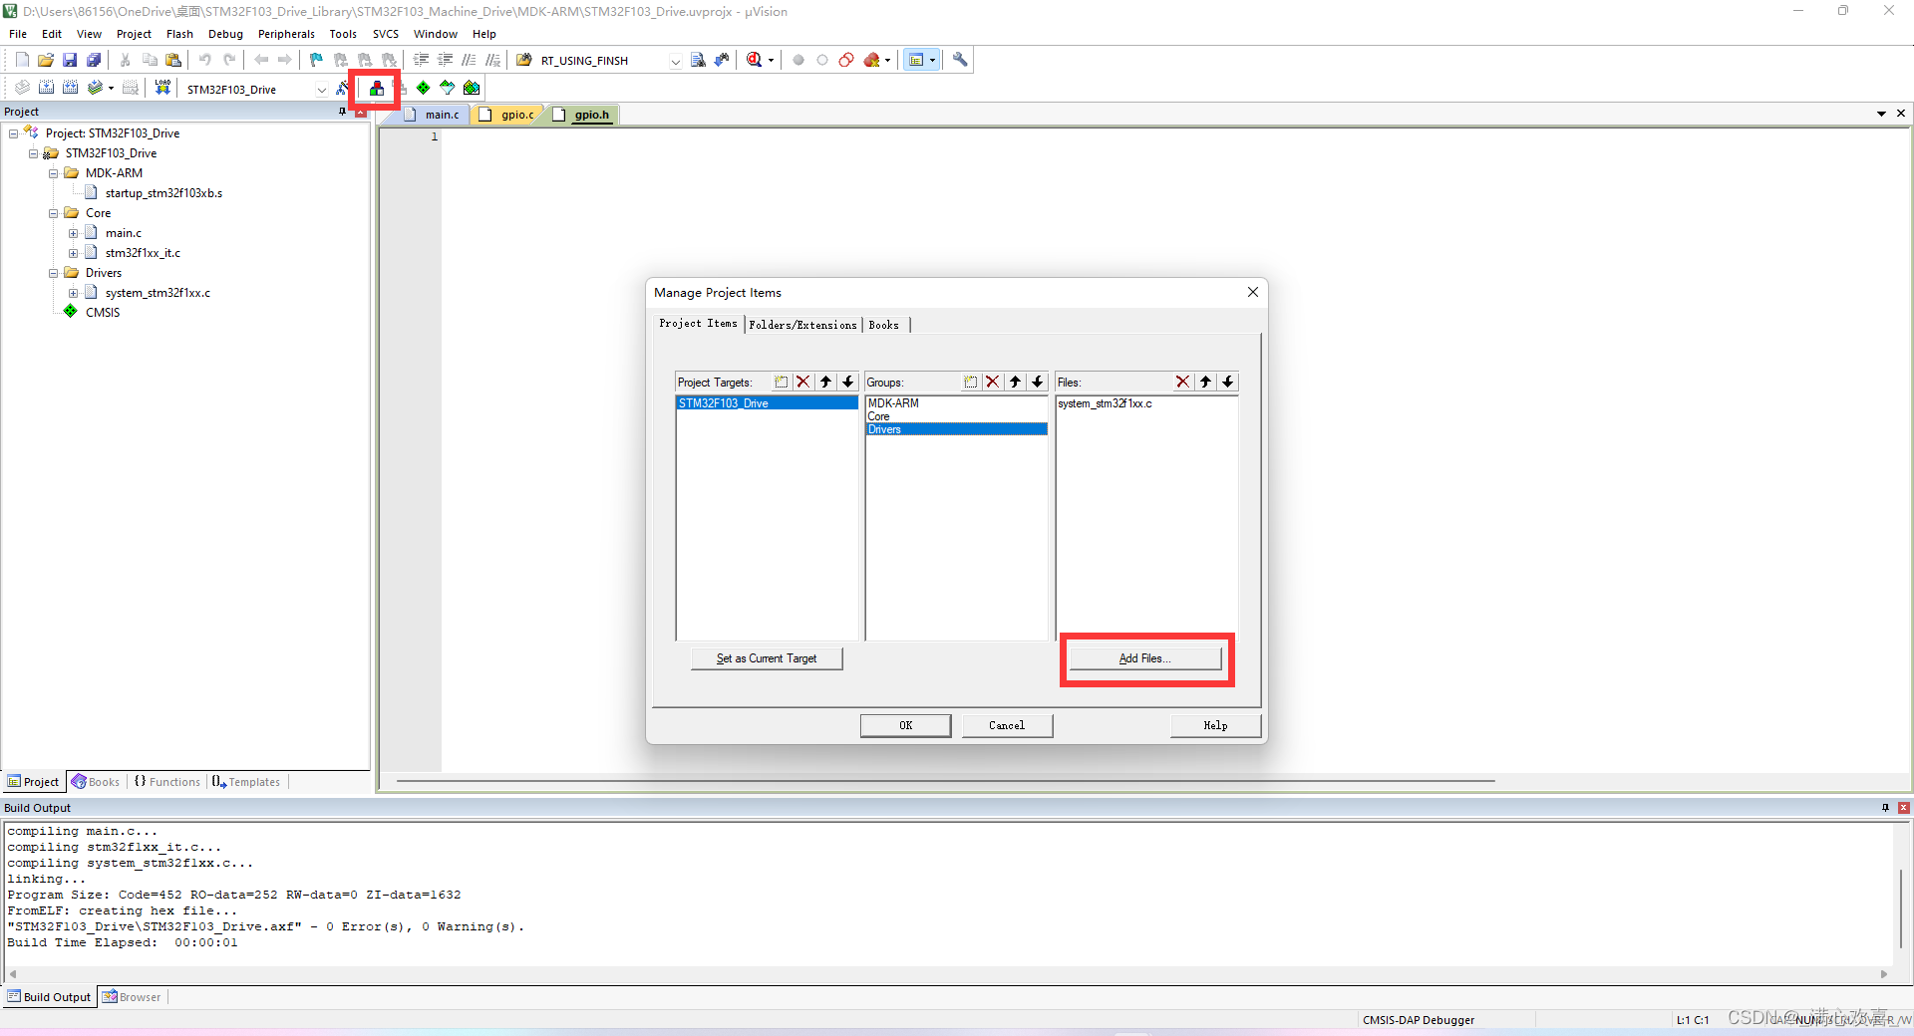The image size is (1914, 1036).
Task: Click the Add Files... button
Action: pos(1144,658)
